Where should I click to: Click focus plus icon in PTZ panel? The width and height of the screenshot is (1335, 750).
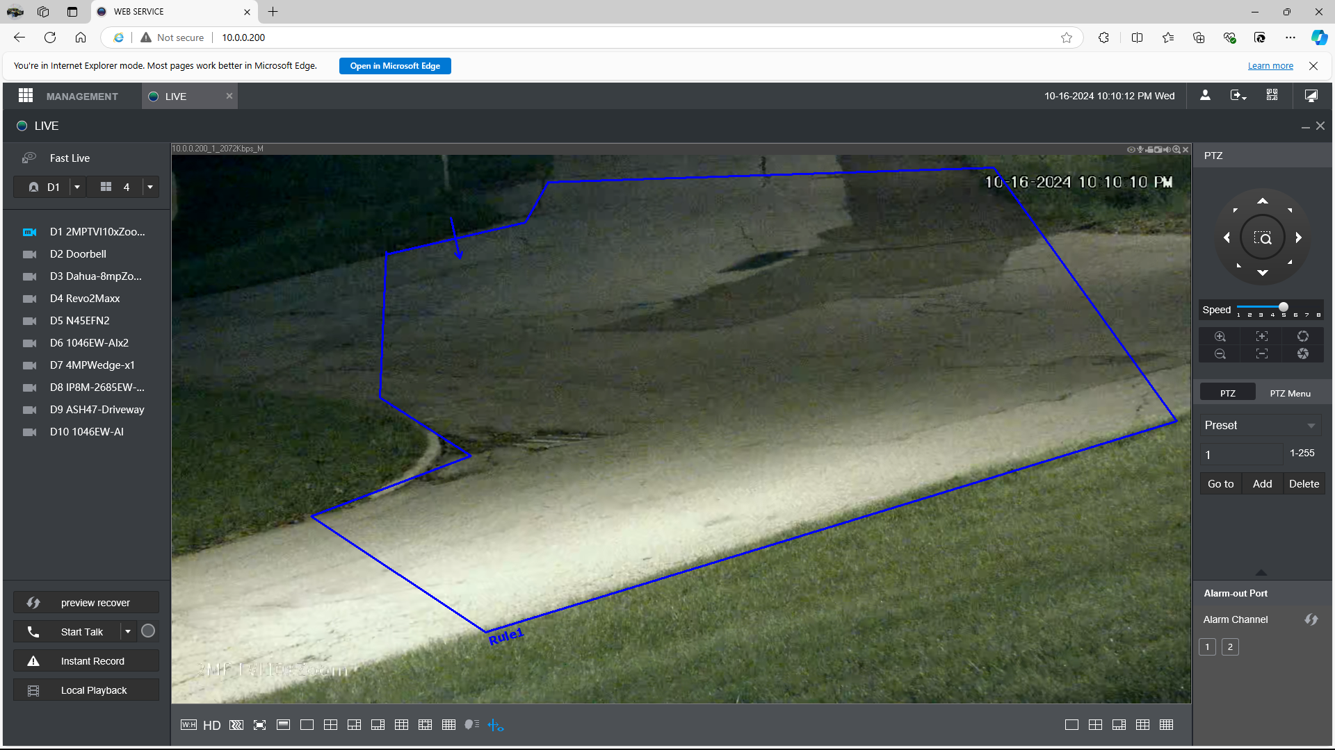click(x=1262, y=336)
